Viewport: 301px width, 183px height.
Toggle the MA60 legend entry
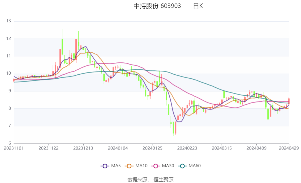(190, 166)
